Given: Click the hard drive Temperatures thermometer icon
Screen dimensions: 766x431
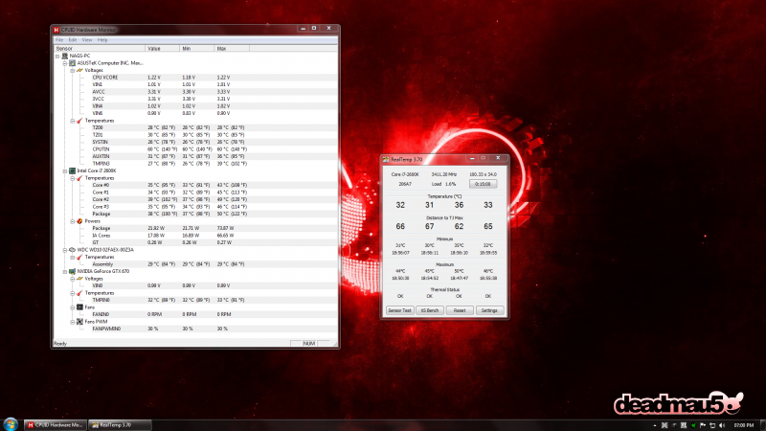Looking at the screenshot, I should pyautogui.click(x=79, y=257).
